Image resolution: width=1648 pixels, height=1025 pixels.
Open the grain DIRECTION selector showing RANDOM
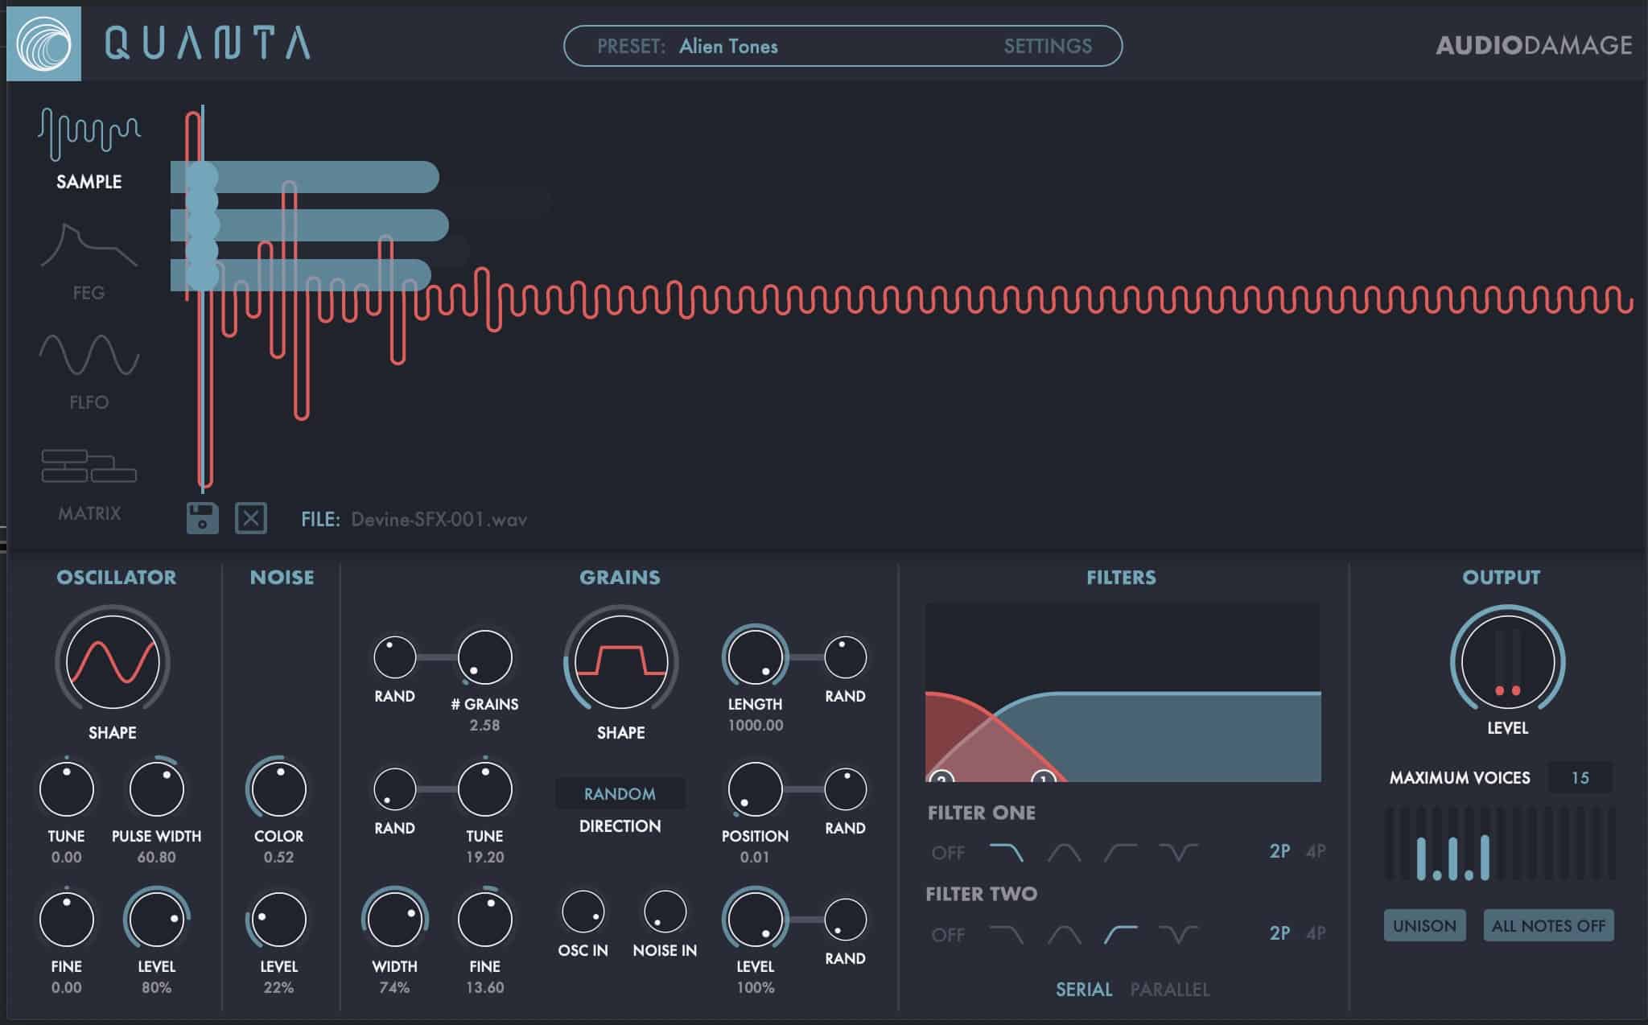click(620, 793)
